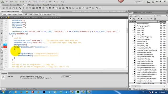Image resolution: width=168 pixels, height=94 pixels.
Task: Open the CSS Designer tab
Action: (x=137, y=13)
